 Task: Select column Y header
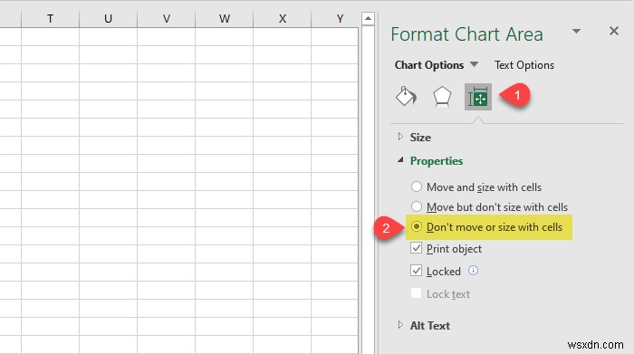[x=335, y=19]
